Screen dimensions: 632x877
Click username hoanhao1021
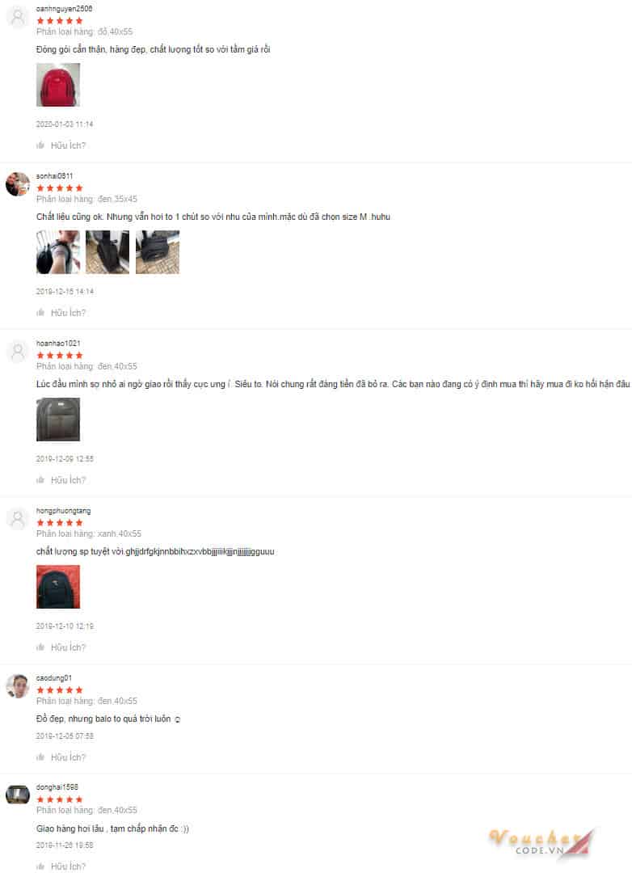[x=58, y=344]
